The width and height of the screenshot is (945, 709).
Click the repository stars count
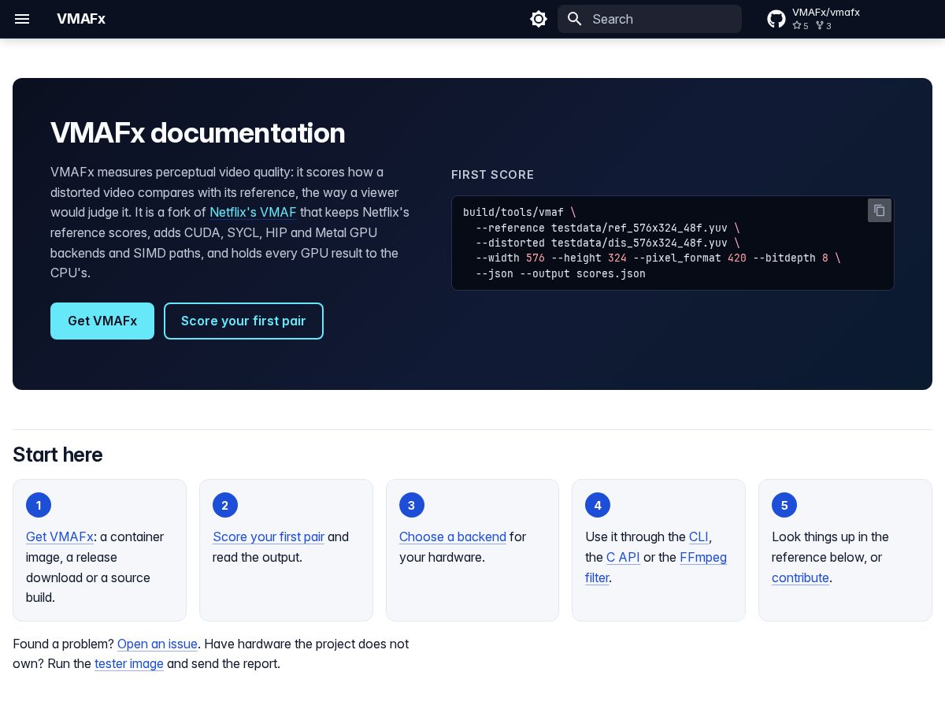pyautogui.click(x=800, y=26)
